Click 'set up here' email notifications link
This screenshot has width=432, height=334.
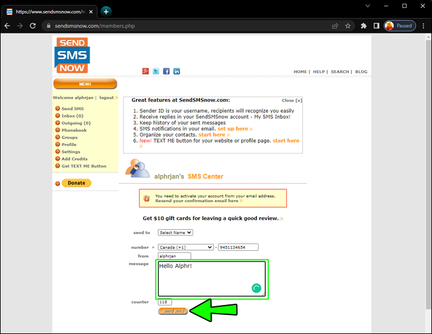pyautogui.click(x=233, y=129)
